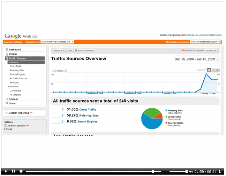Click orange Search Engines legend swatch
226x176 pixels.
[166, 123]
